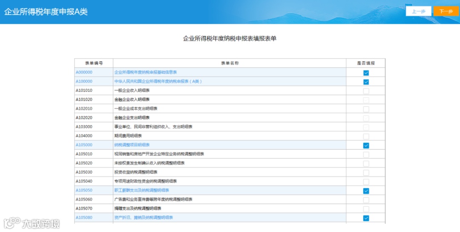
Task: Check the A105060 广告费 row checkbox
Action: (x=366, y=200)
